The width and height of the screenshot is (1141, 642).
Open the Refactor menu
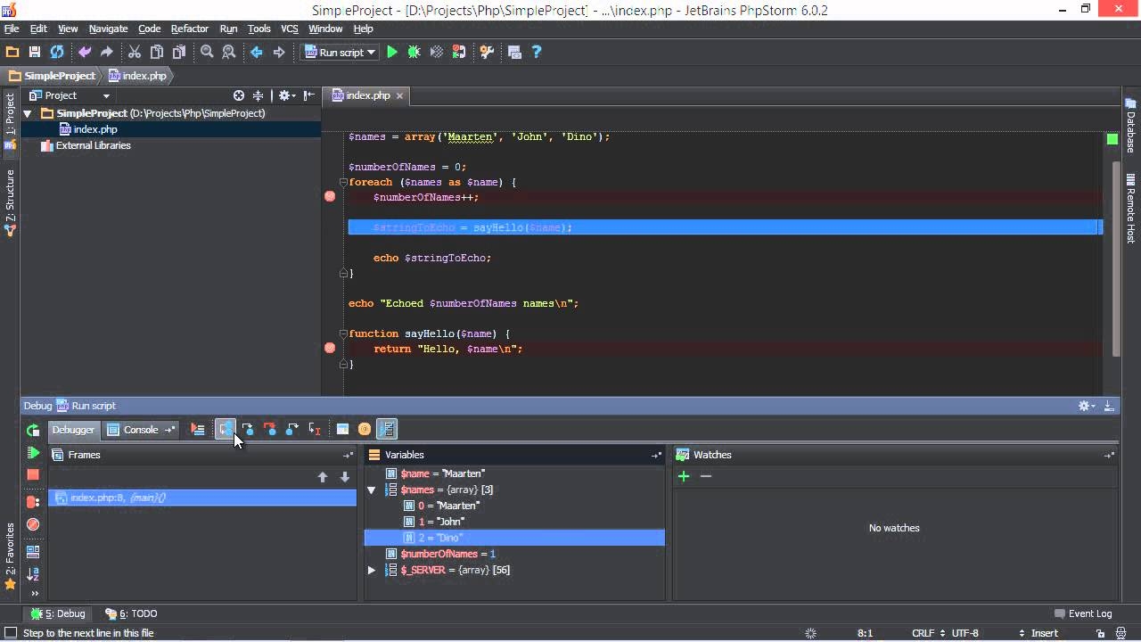point(189,29)
